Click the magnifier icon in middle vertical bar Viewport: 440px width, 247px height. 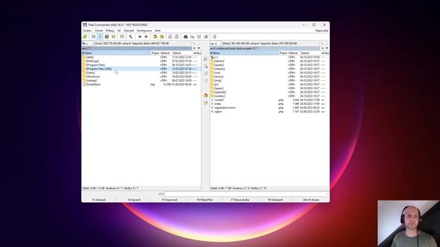click(206, 67)
